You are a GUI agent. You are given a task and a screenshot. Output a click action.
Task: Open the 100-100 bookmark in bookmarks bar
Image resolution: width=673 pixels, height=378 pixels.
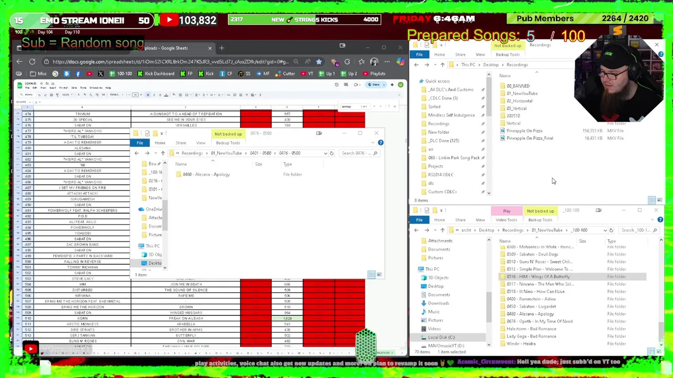click(121, 73)
